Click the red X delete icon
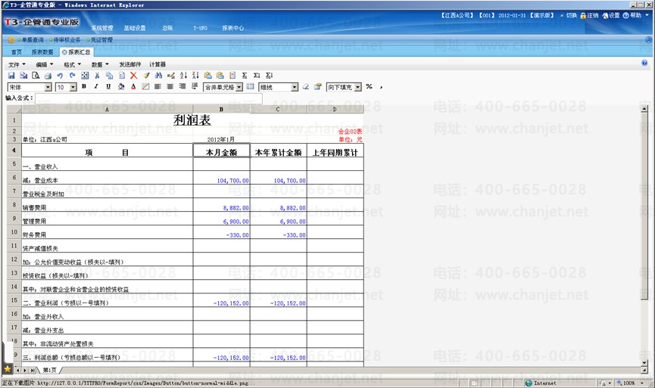The height and width of the screenshot is (388, 655). point(133,76)
